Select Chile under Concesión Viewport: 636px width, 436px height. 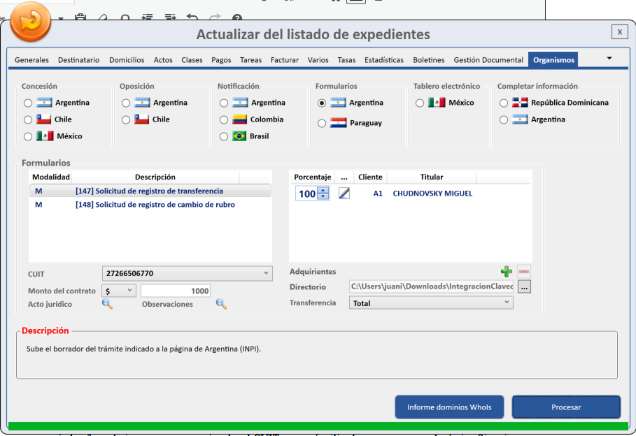pos(28,119)
